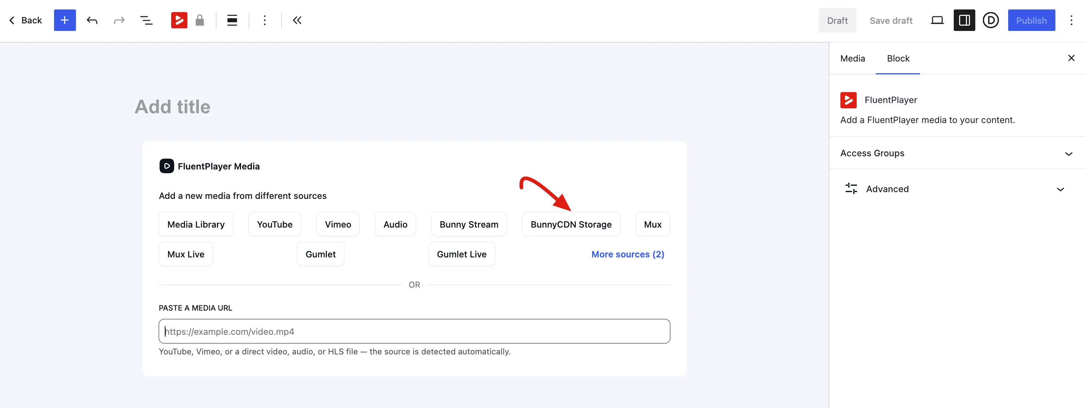Save the post as draft
The height and width of the screenshot is (408, 1086).
point(891,21)
